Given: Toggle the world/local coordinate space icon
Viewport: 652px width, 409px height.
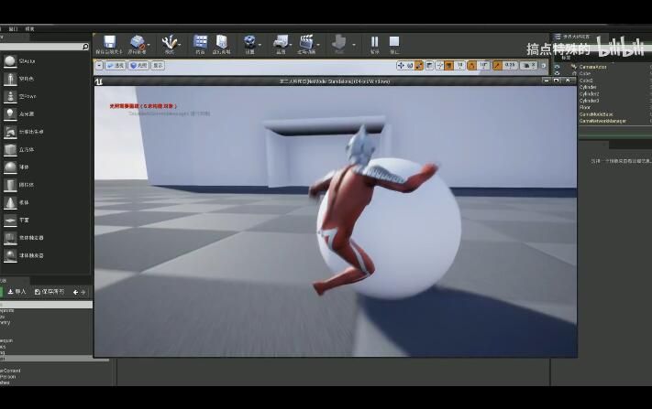Looking at the screenshot, I should [x=429, y=65].
